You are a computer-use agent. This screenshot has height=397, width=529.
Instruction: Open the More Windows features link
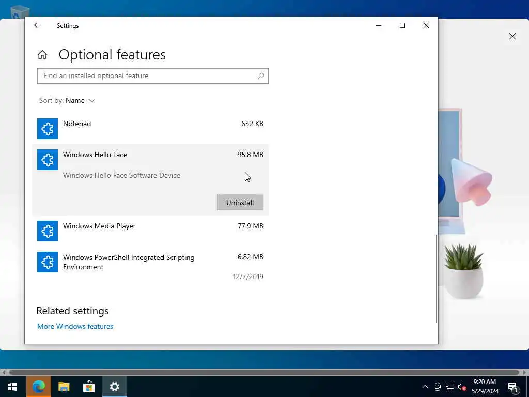[75, 327]
